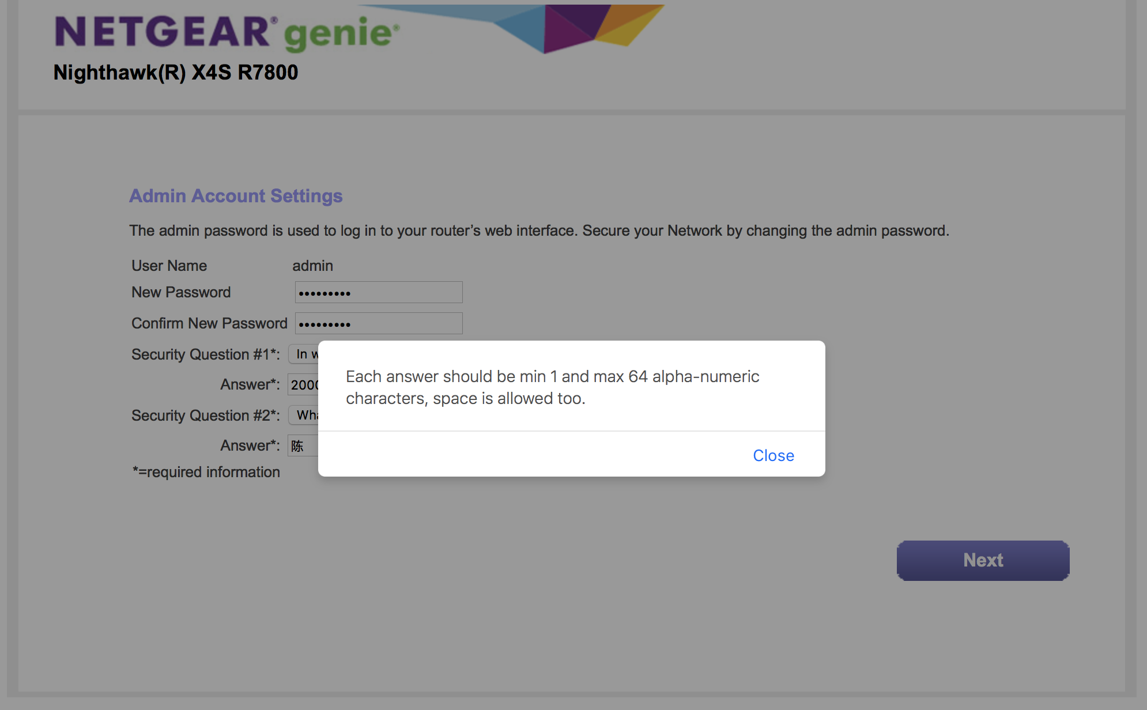Click the Confirm New Password field
Screen dimensions: 1147x710
tap(378, 323)
